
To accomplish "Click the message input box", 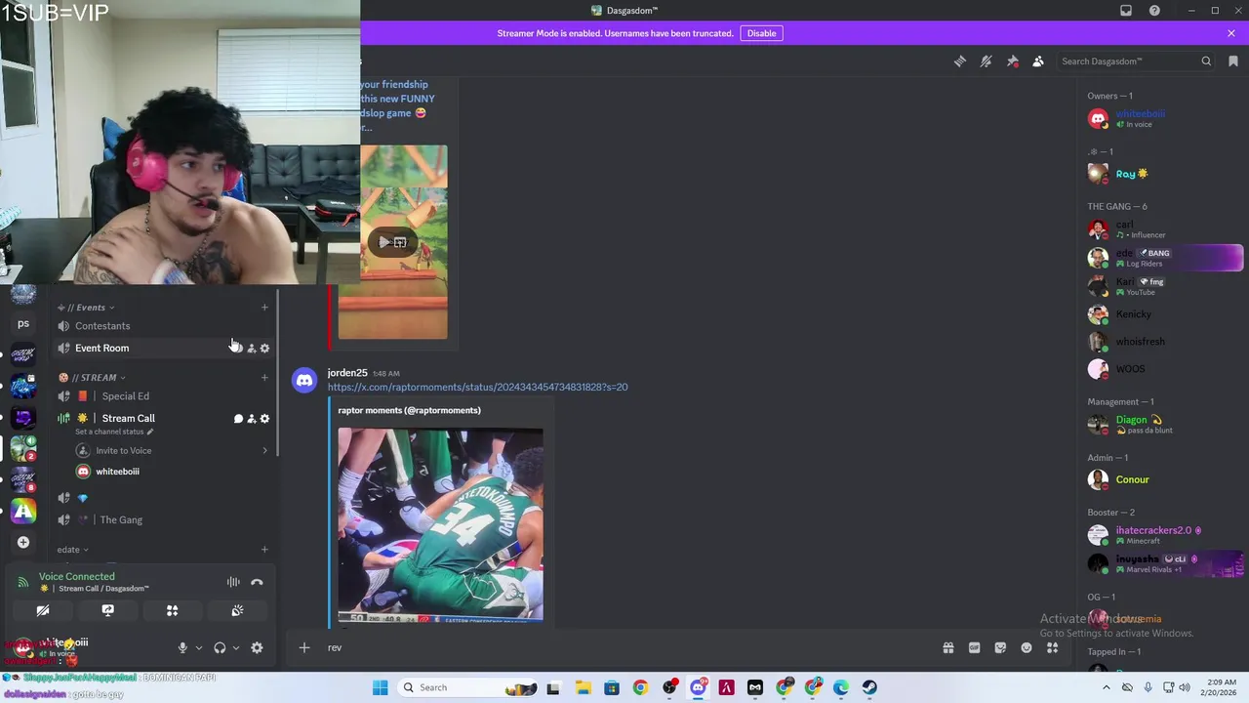I will [x=624, y=647].
